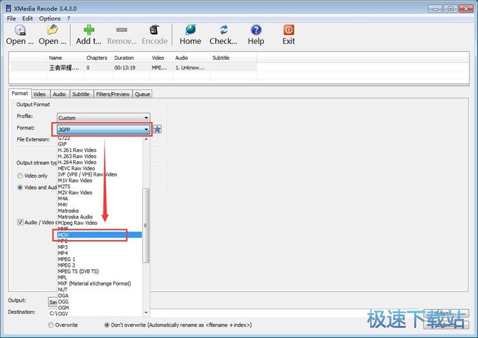Select the Format tab
This screenshot has height=338, width=478.
pos(20,94)
